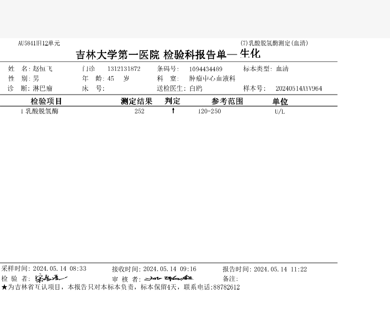Viewport: 390px width, 314px height.
Task: Select the 检验项目 column header
Action: click(x=46, y=101)
